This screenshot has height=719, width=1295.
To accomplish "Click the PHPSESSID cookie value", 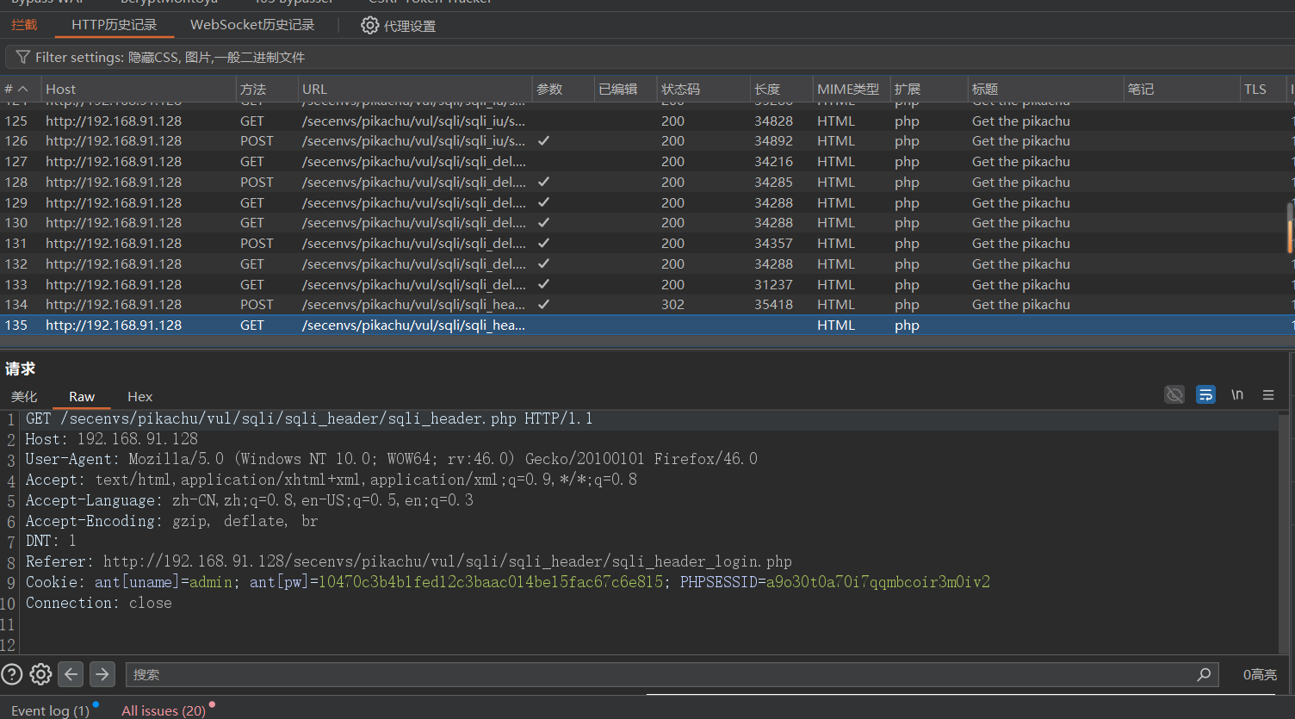I will coord(878,582).
